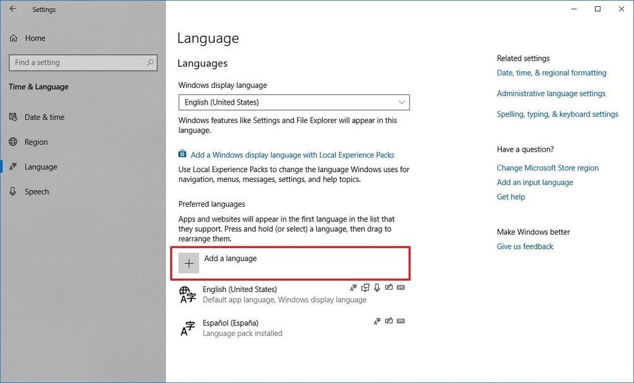The image size is (634, 383).
Task: Go to the Home menu item
Action: click(34, 38)
